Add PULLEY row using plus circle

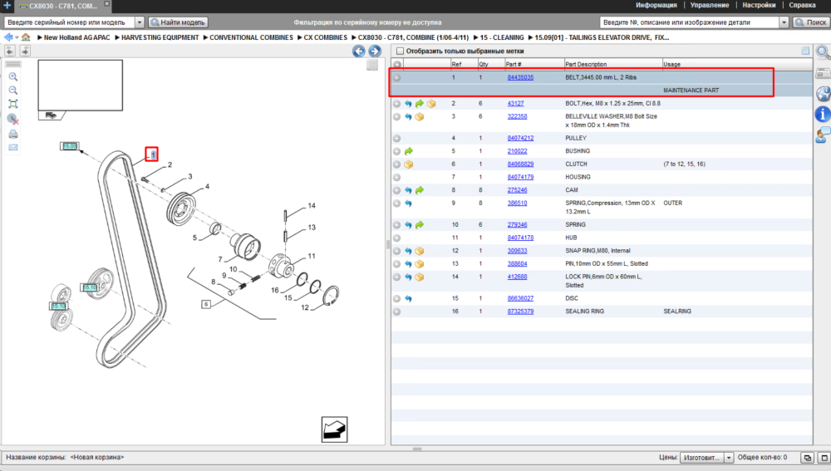click(397, 138)
